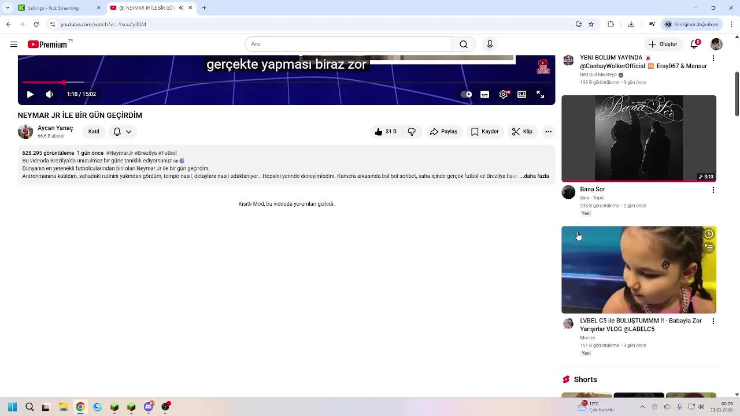
Task: Show hidden system tray icons
Action: tap(642, 407)
